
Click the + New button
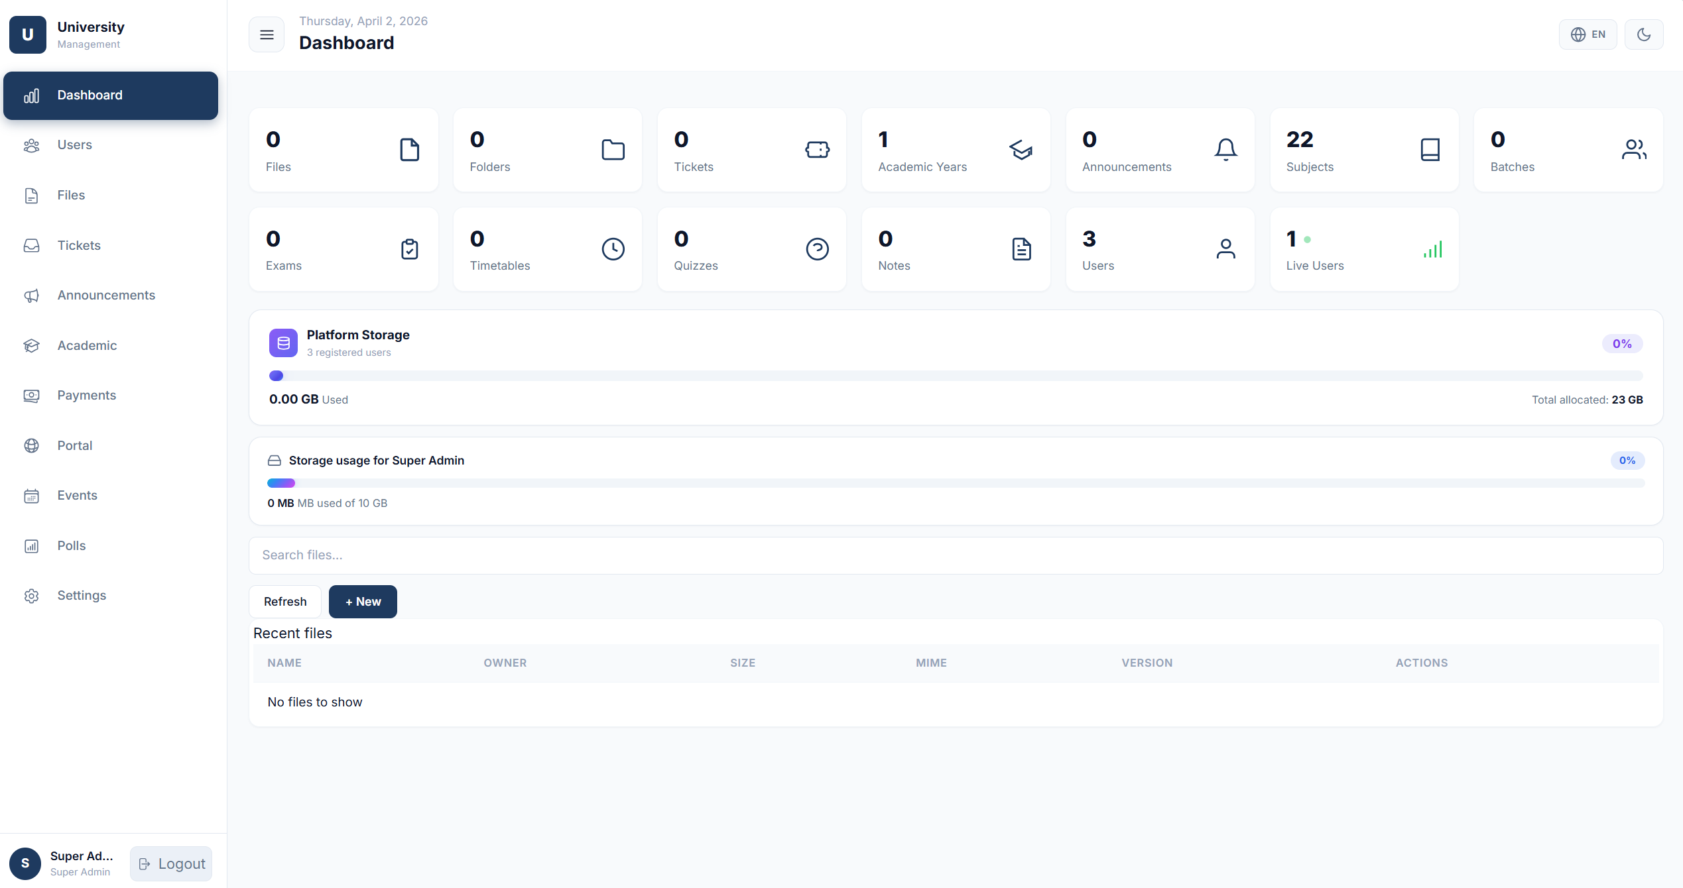(x=363, y=601)
